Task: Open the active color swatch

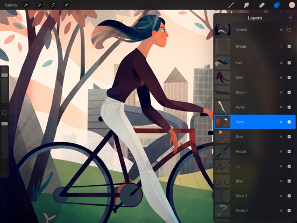Action: [292, 5]
